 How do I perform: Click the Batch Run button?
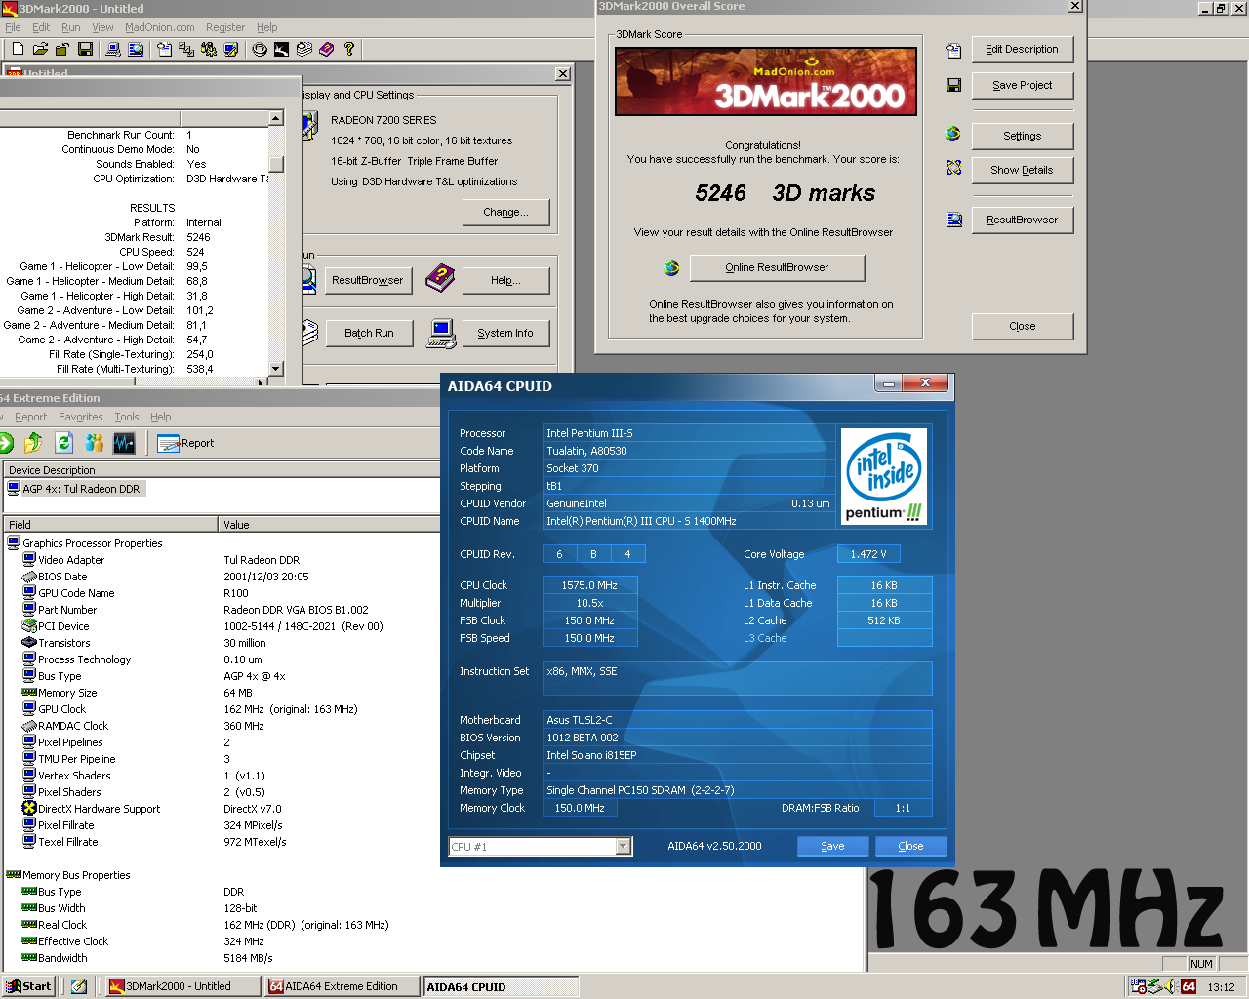[x=369, y=333]
